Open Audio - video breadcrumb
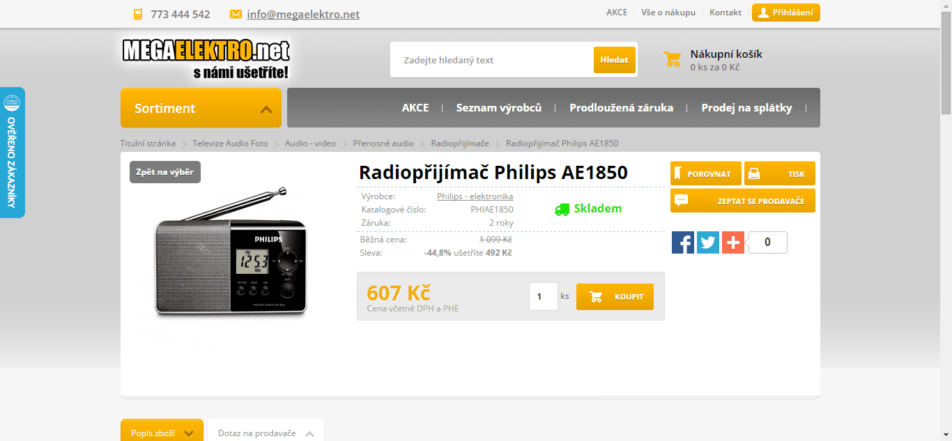 point(310,144)
